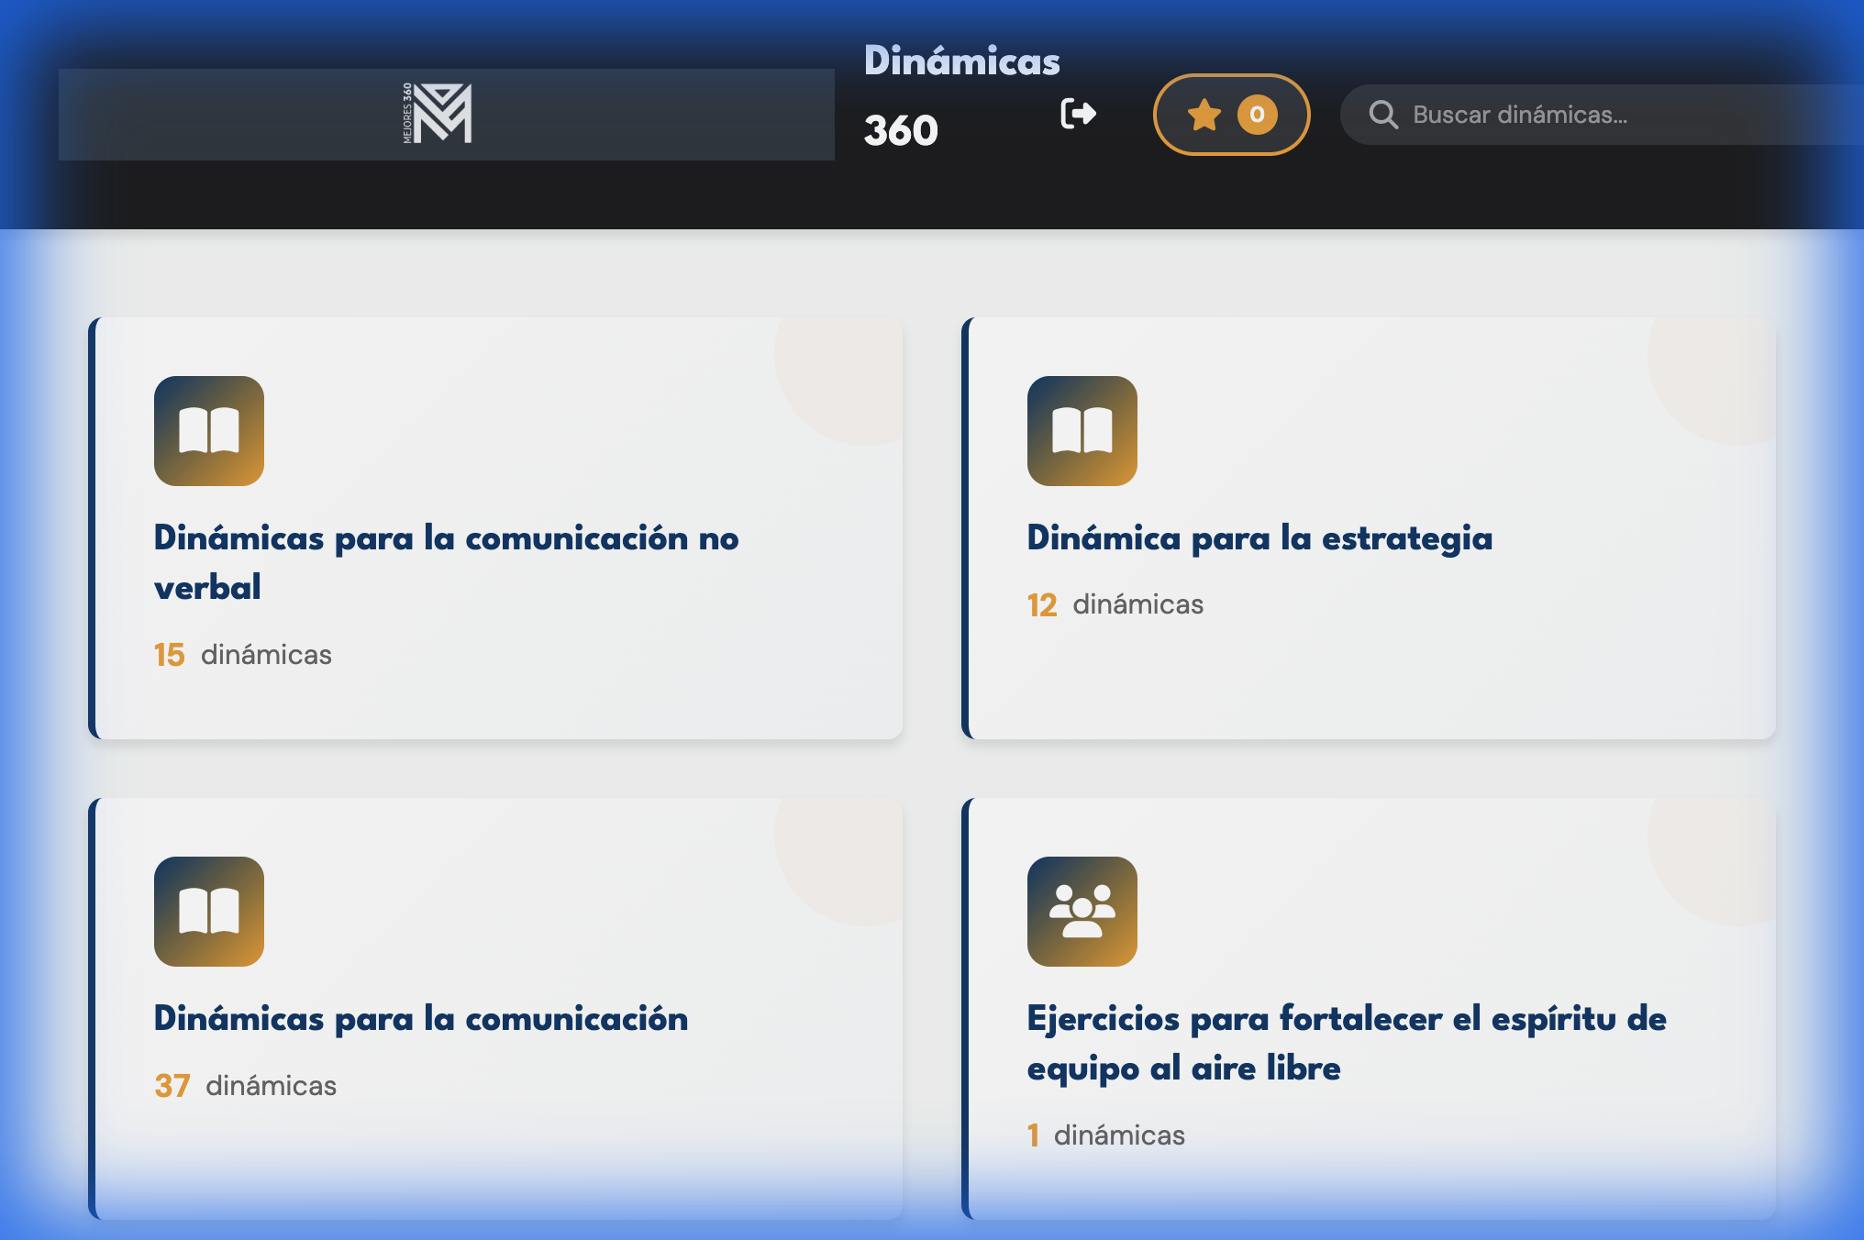Click the 'Buscar dinámicas' search field
Image resolution: width=1864 pixels, height=1240 pixels.
pyautogui.click(x=1559, y=115)
